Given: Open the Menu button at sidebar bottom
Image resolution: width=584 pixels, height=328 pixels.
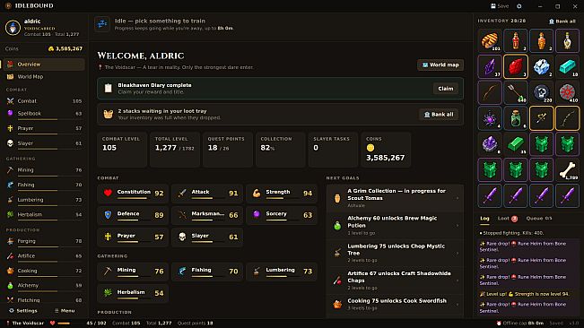Looking at the screenshot, I should point(65,310).
